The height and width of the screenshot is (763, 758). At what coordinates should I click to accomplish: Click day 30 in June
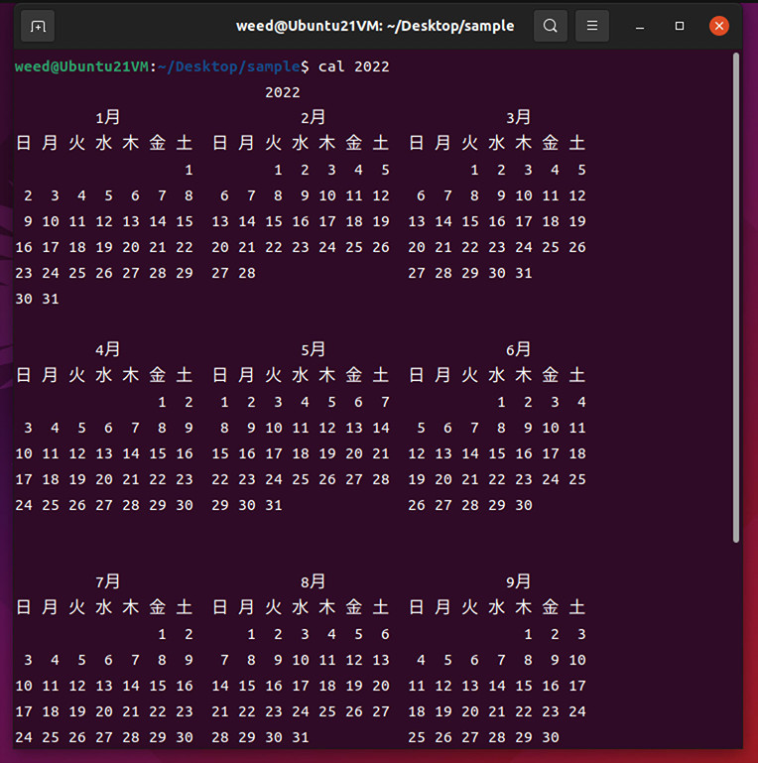[x=524, y=505]
